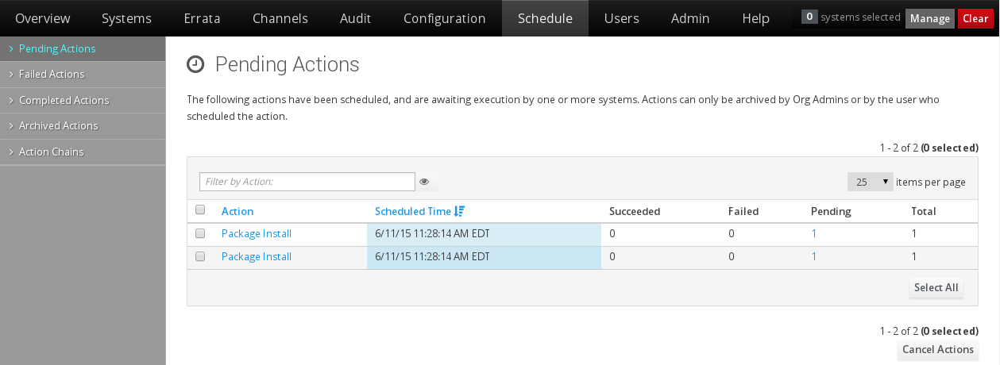Open Completed Actions from the sidebar
This screenshot has width=1000, height=365.
point(64,100)
